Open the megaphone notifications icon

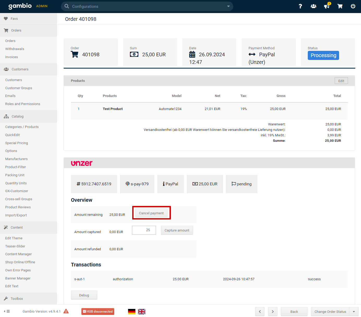[x=327, y=6]
